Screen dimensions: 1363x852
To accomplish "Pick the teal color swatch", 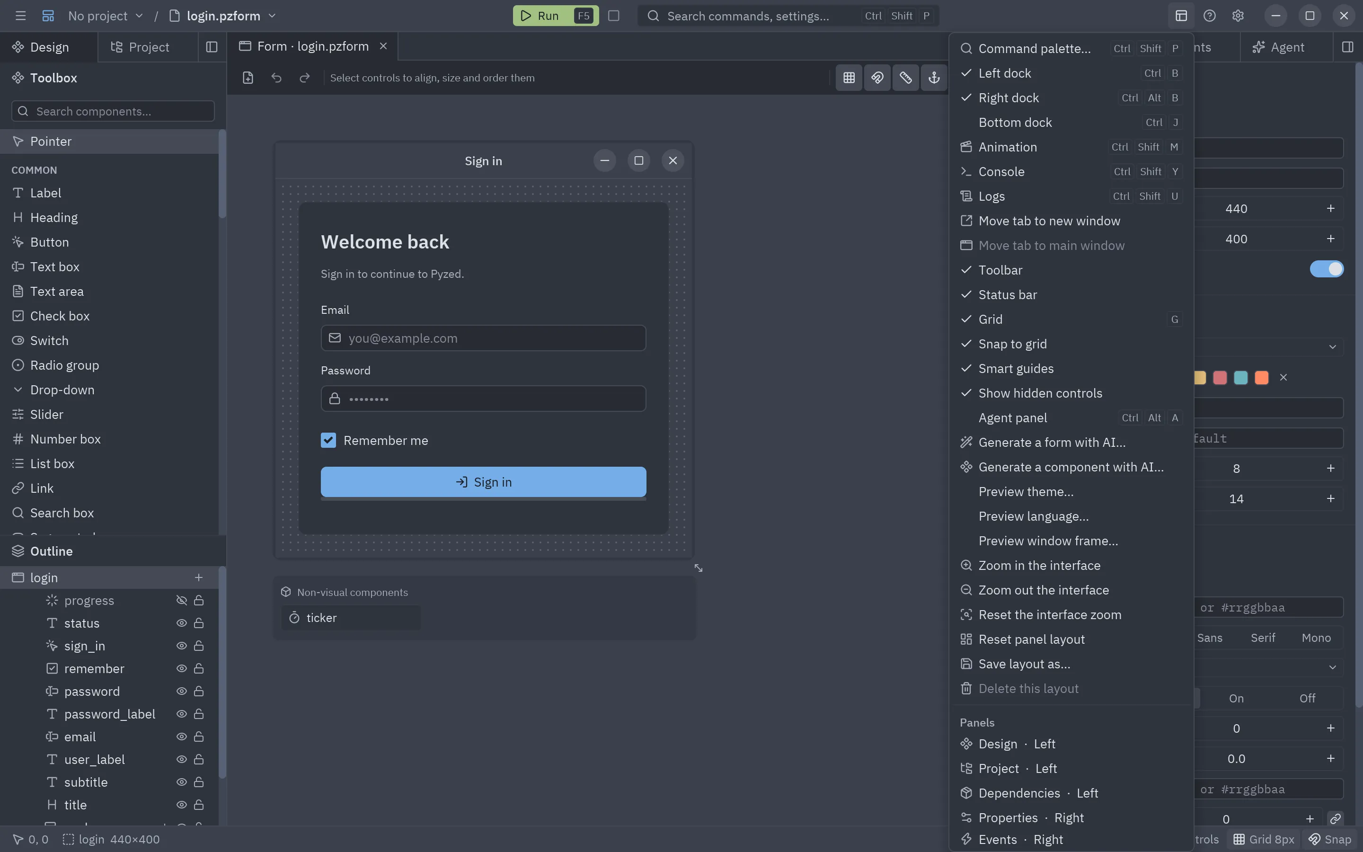I will 1241,378.
